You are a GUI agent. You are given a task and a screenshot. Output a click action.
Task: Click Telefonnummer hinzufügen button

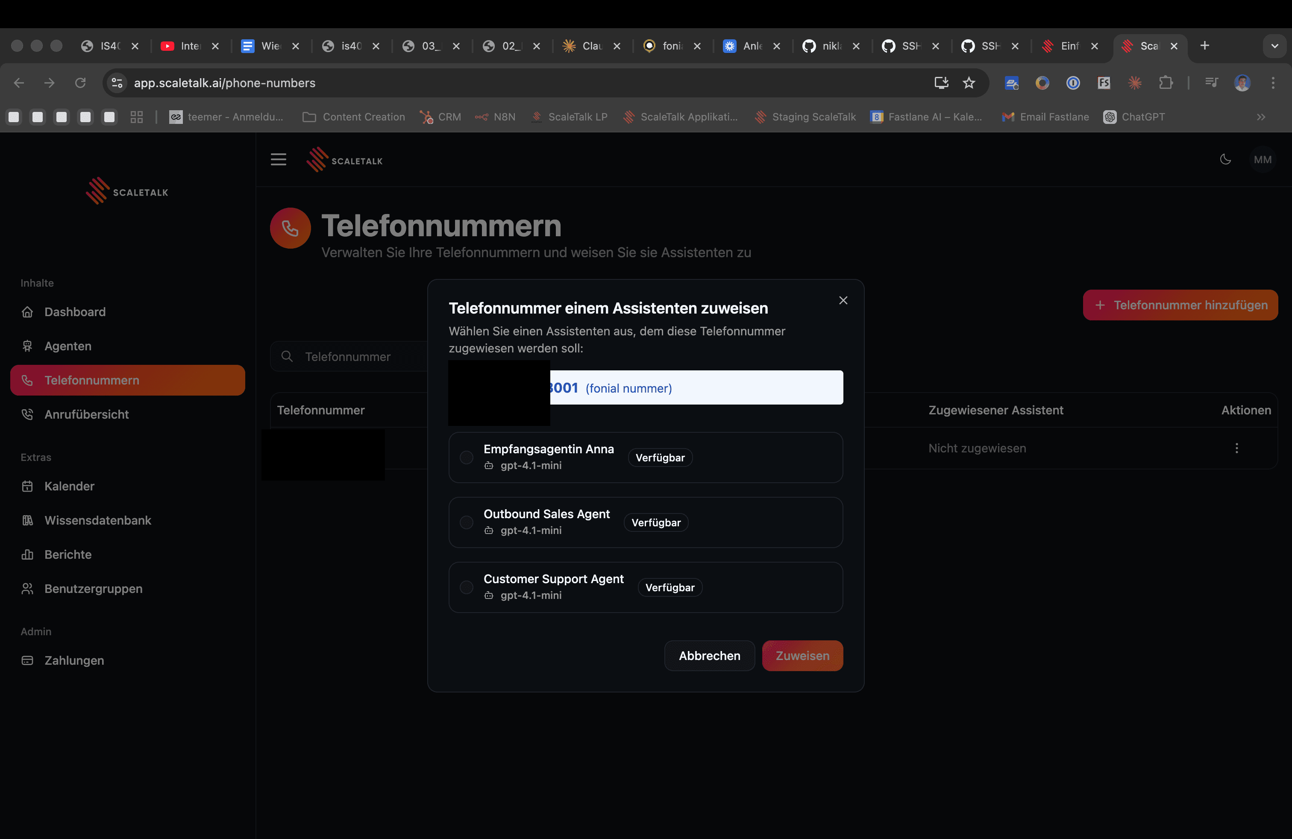tap(1180, 305)
